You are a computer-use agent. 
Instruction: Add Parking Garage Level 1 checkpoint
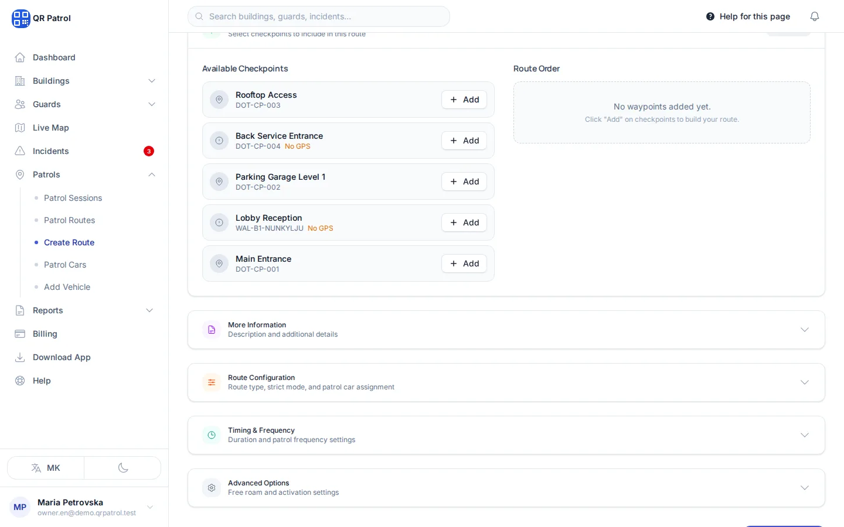(464, 182)
